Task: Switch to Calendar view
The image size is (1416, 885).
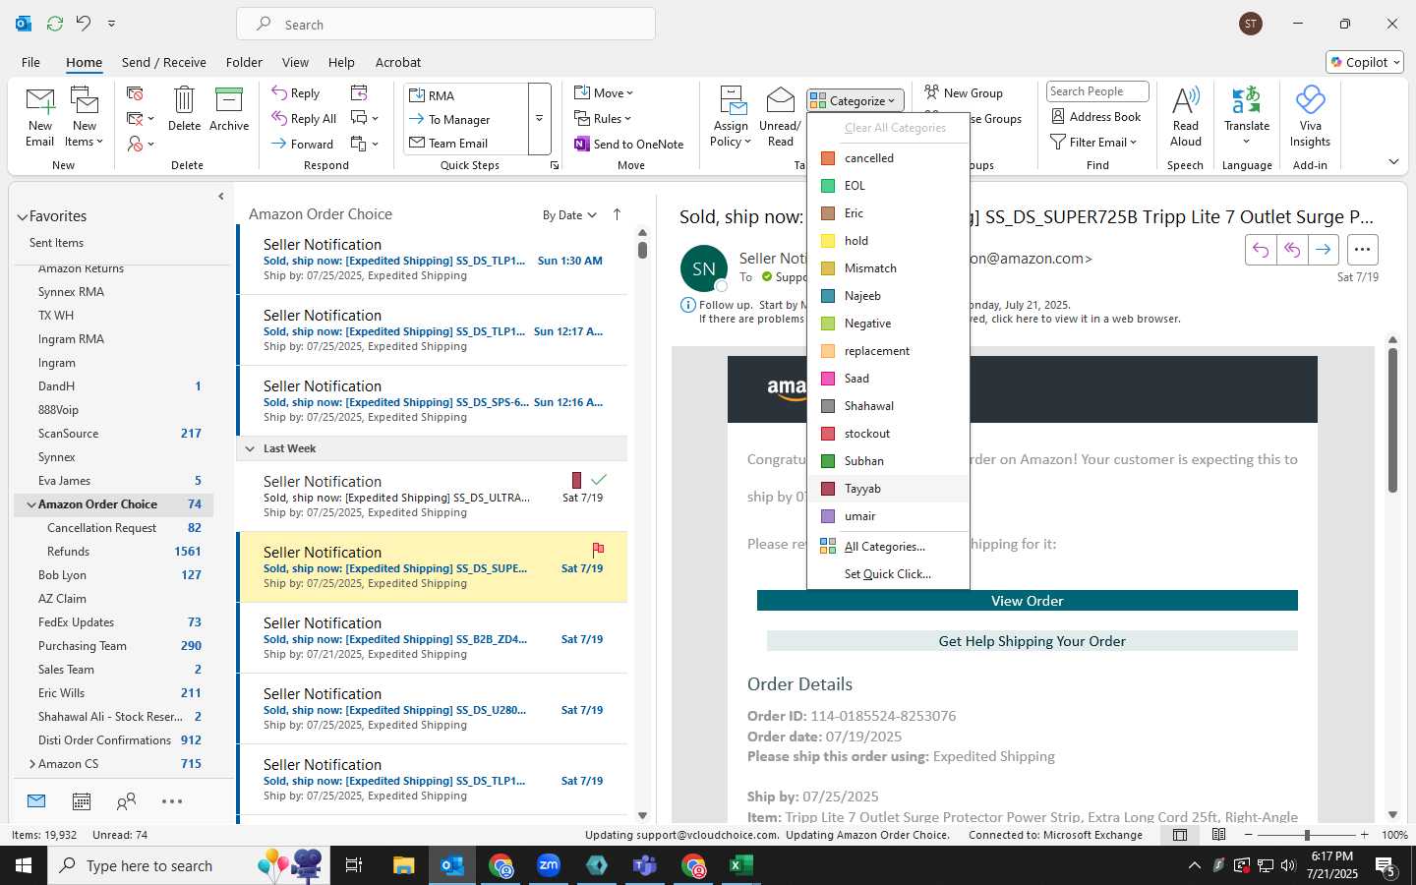Action: pos(82,801)
